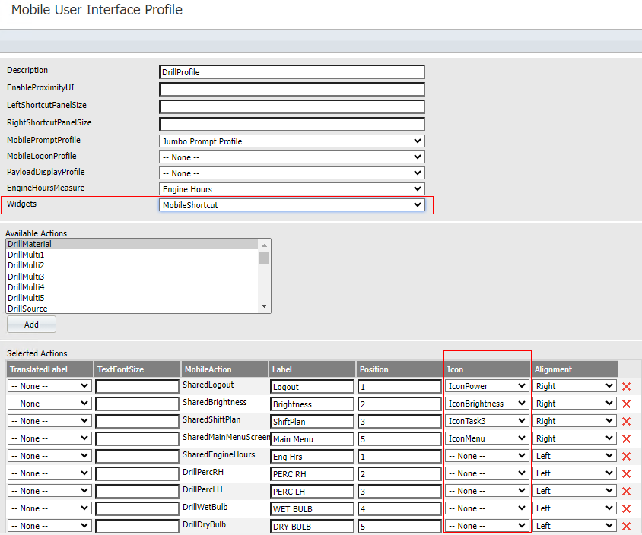Open TranslatedLabel dropdown in the SharedLogout row

[x=49, y=386]
